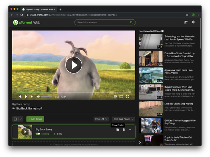Screen dimensions: 210x157
Task: Click the page vertical scrollbar
Action: point(201,34)
